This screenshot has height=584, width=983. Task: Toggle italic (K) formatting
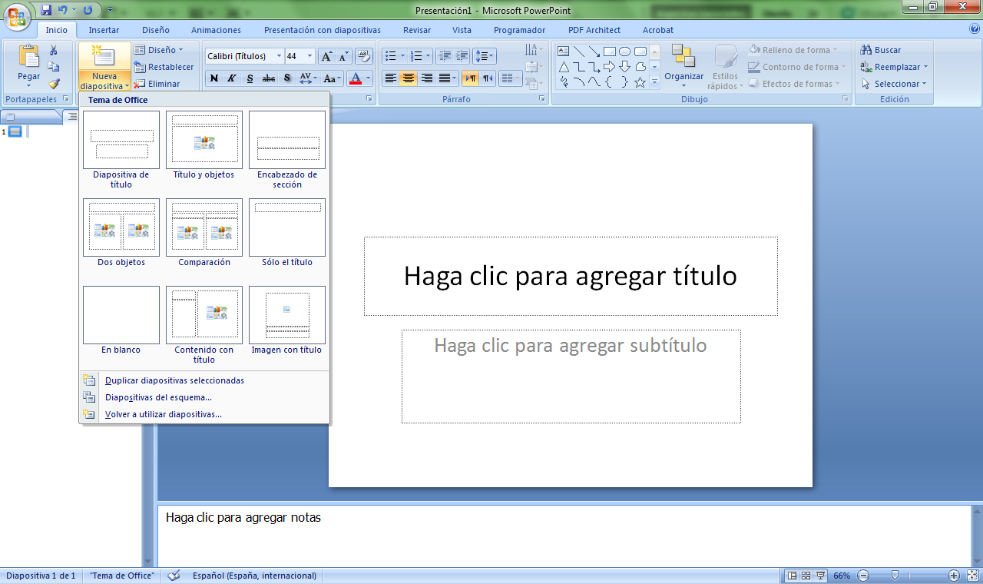pos(231,78)
